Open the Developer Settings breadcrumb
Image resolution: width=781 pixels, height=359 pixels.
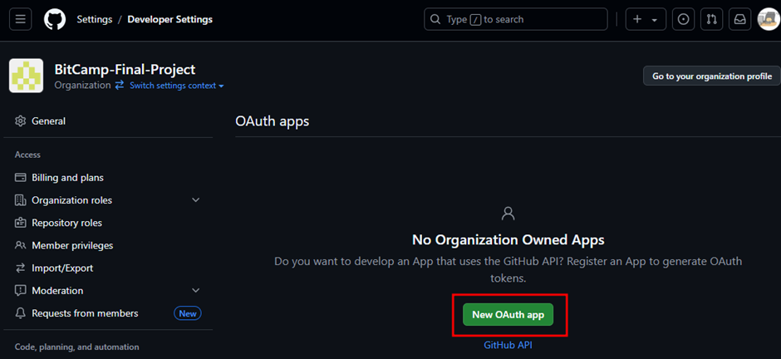click(x=169, y=19)
